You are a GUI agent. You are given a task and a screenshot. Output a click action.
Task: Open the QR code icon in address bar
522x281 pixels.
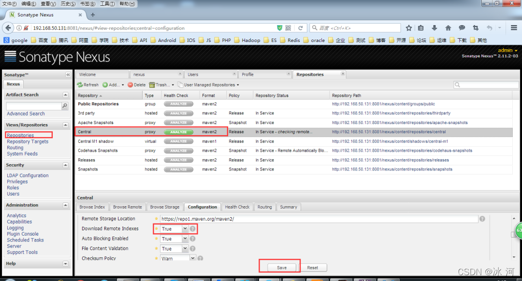coord(288,28)
